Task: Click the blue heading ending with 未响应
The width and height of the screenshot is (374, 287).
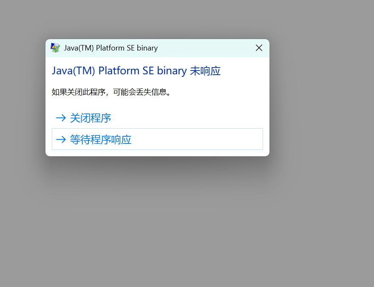Action: 136,71
